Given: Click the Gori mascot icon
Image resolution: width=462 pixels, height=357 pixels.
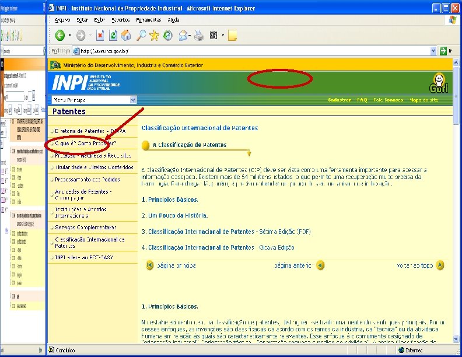Looking at the screenshot, I should pos(439,83).
